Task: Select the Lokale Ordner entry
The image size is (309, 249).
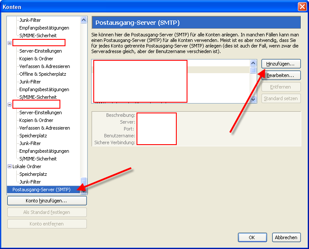Action: click(27, 166)
